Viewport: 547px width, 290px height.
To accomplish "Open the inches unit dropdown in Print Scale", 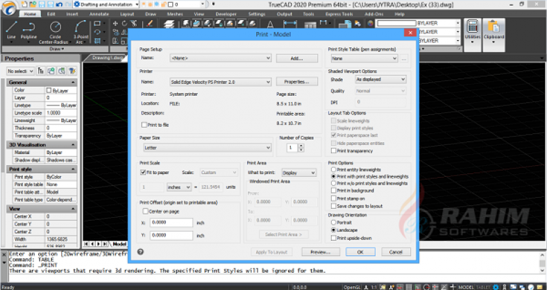I will click(179, 187).
